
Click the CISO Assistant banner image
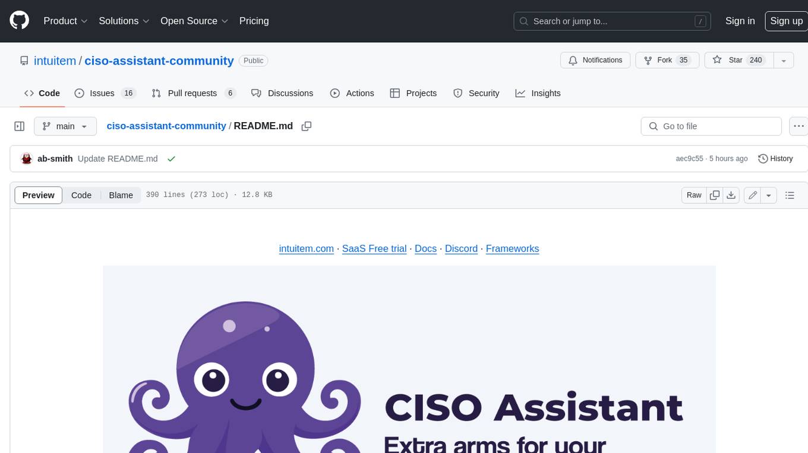pos(409,359)
